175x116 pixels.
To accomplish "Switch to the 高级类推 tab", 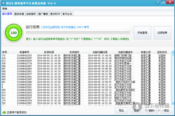I will (19, 14).
